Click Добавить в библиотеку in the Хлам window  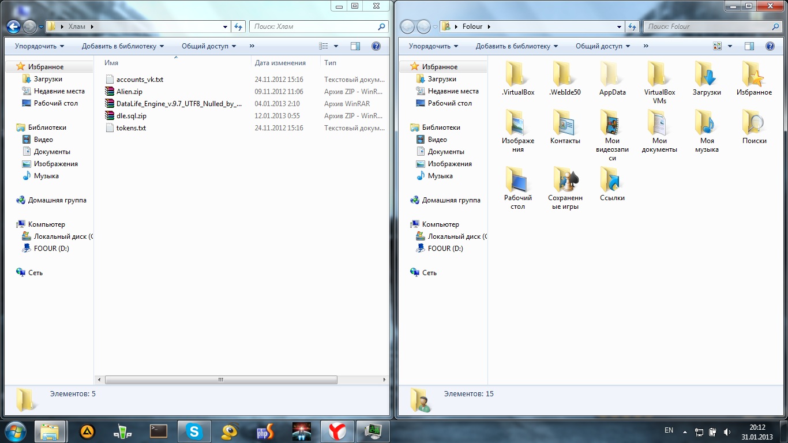[122, 46]
